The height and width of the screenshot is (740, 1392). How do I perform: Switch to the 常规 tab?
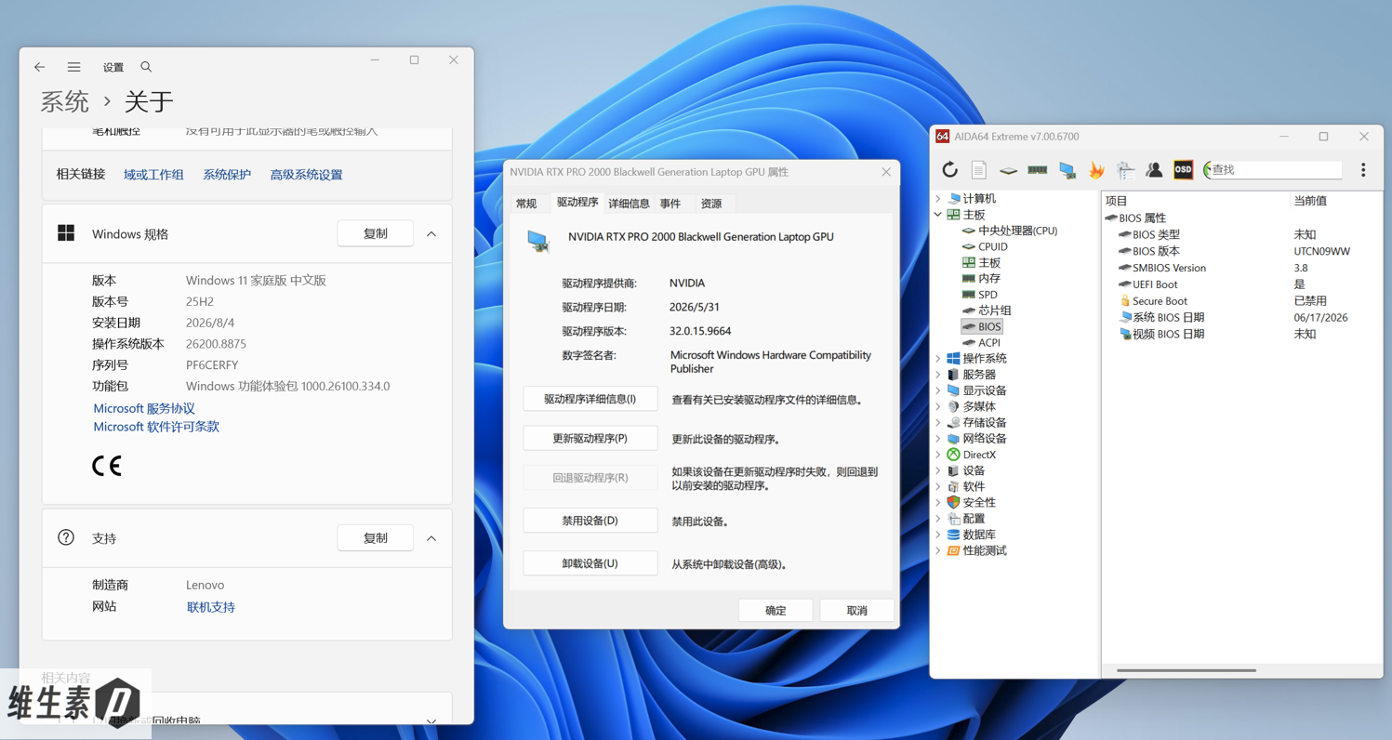pyautogui.click(x=526, y=204)
